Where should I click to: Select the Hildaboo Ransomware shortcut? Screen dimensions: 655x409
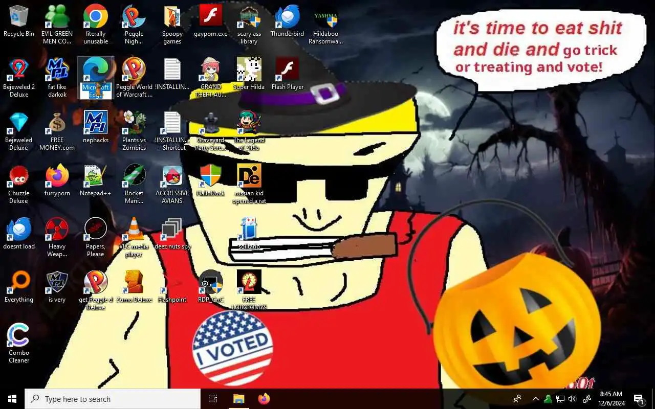(326, 24)
